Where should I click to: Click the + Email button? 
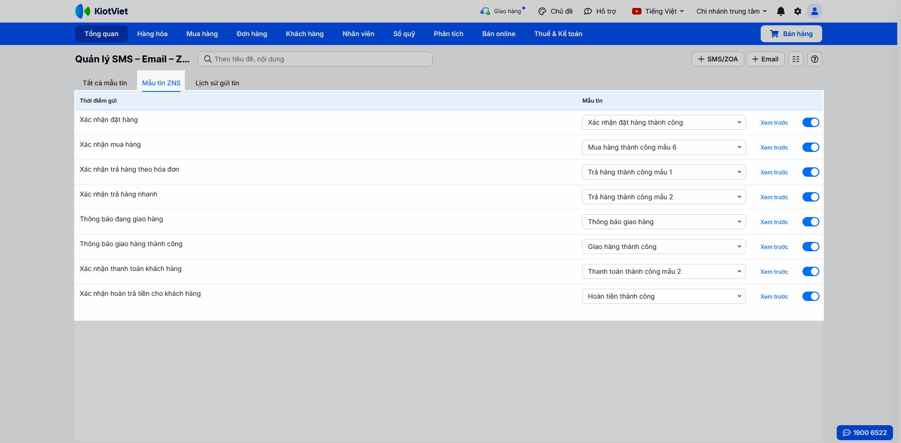click(765, 59)
